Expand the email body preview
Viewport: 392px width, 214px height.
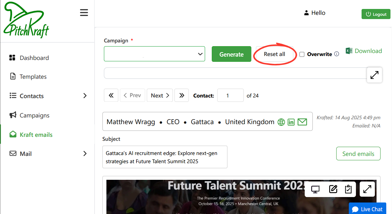point(367,189)
